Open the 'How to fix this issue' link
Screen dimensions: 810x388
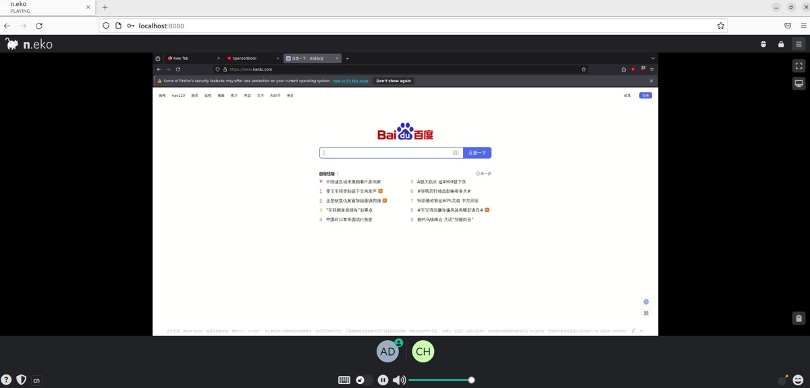click(351, 80)
